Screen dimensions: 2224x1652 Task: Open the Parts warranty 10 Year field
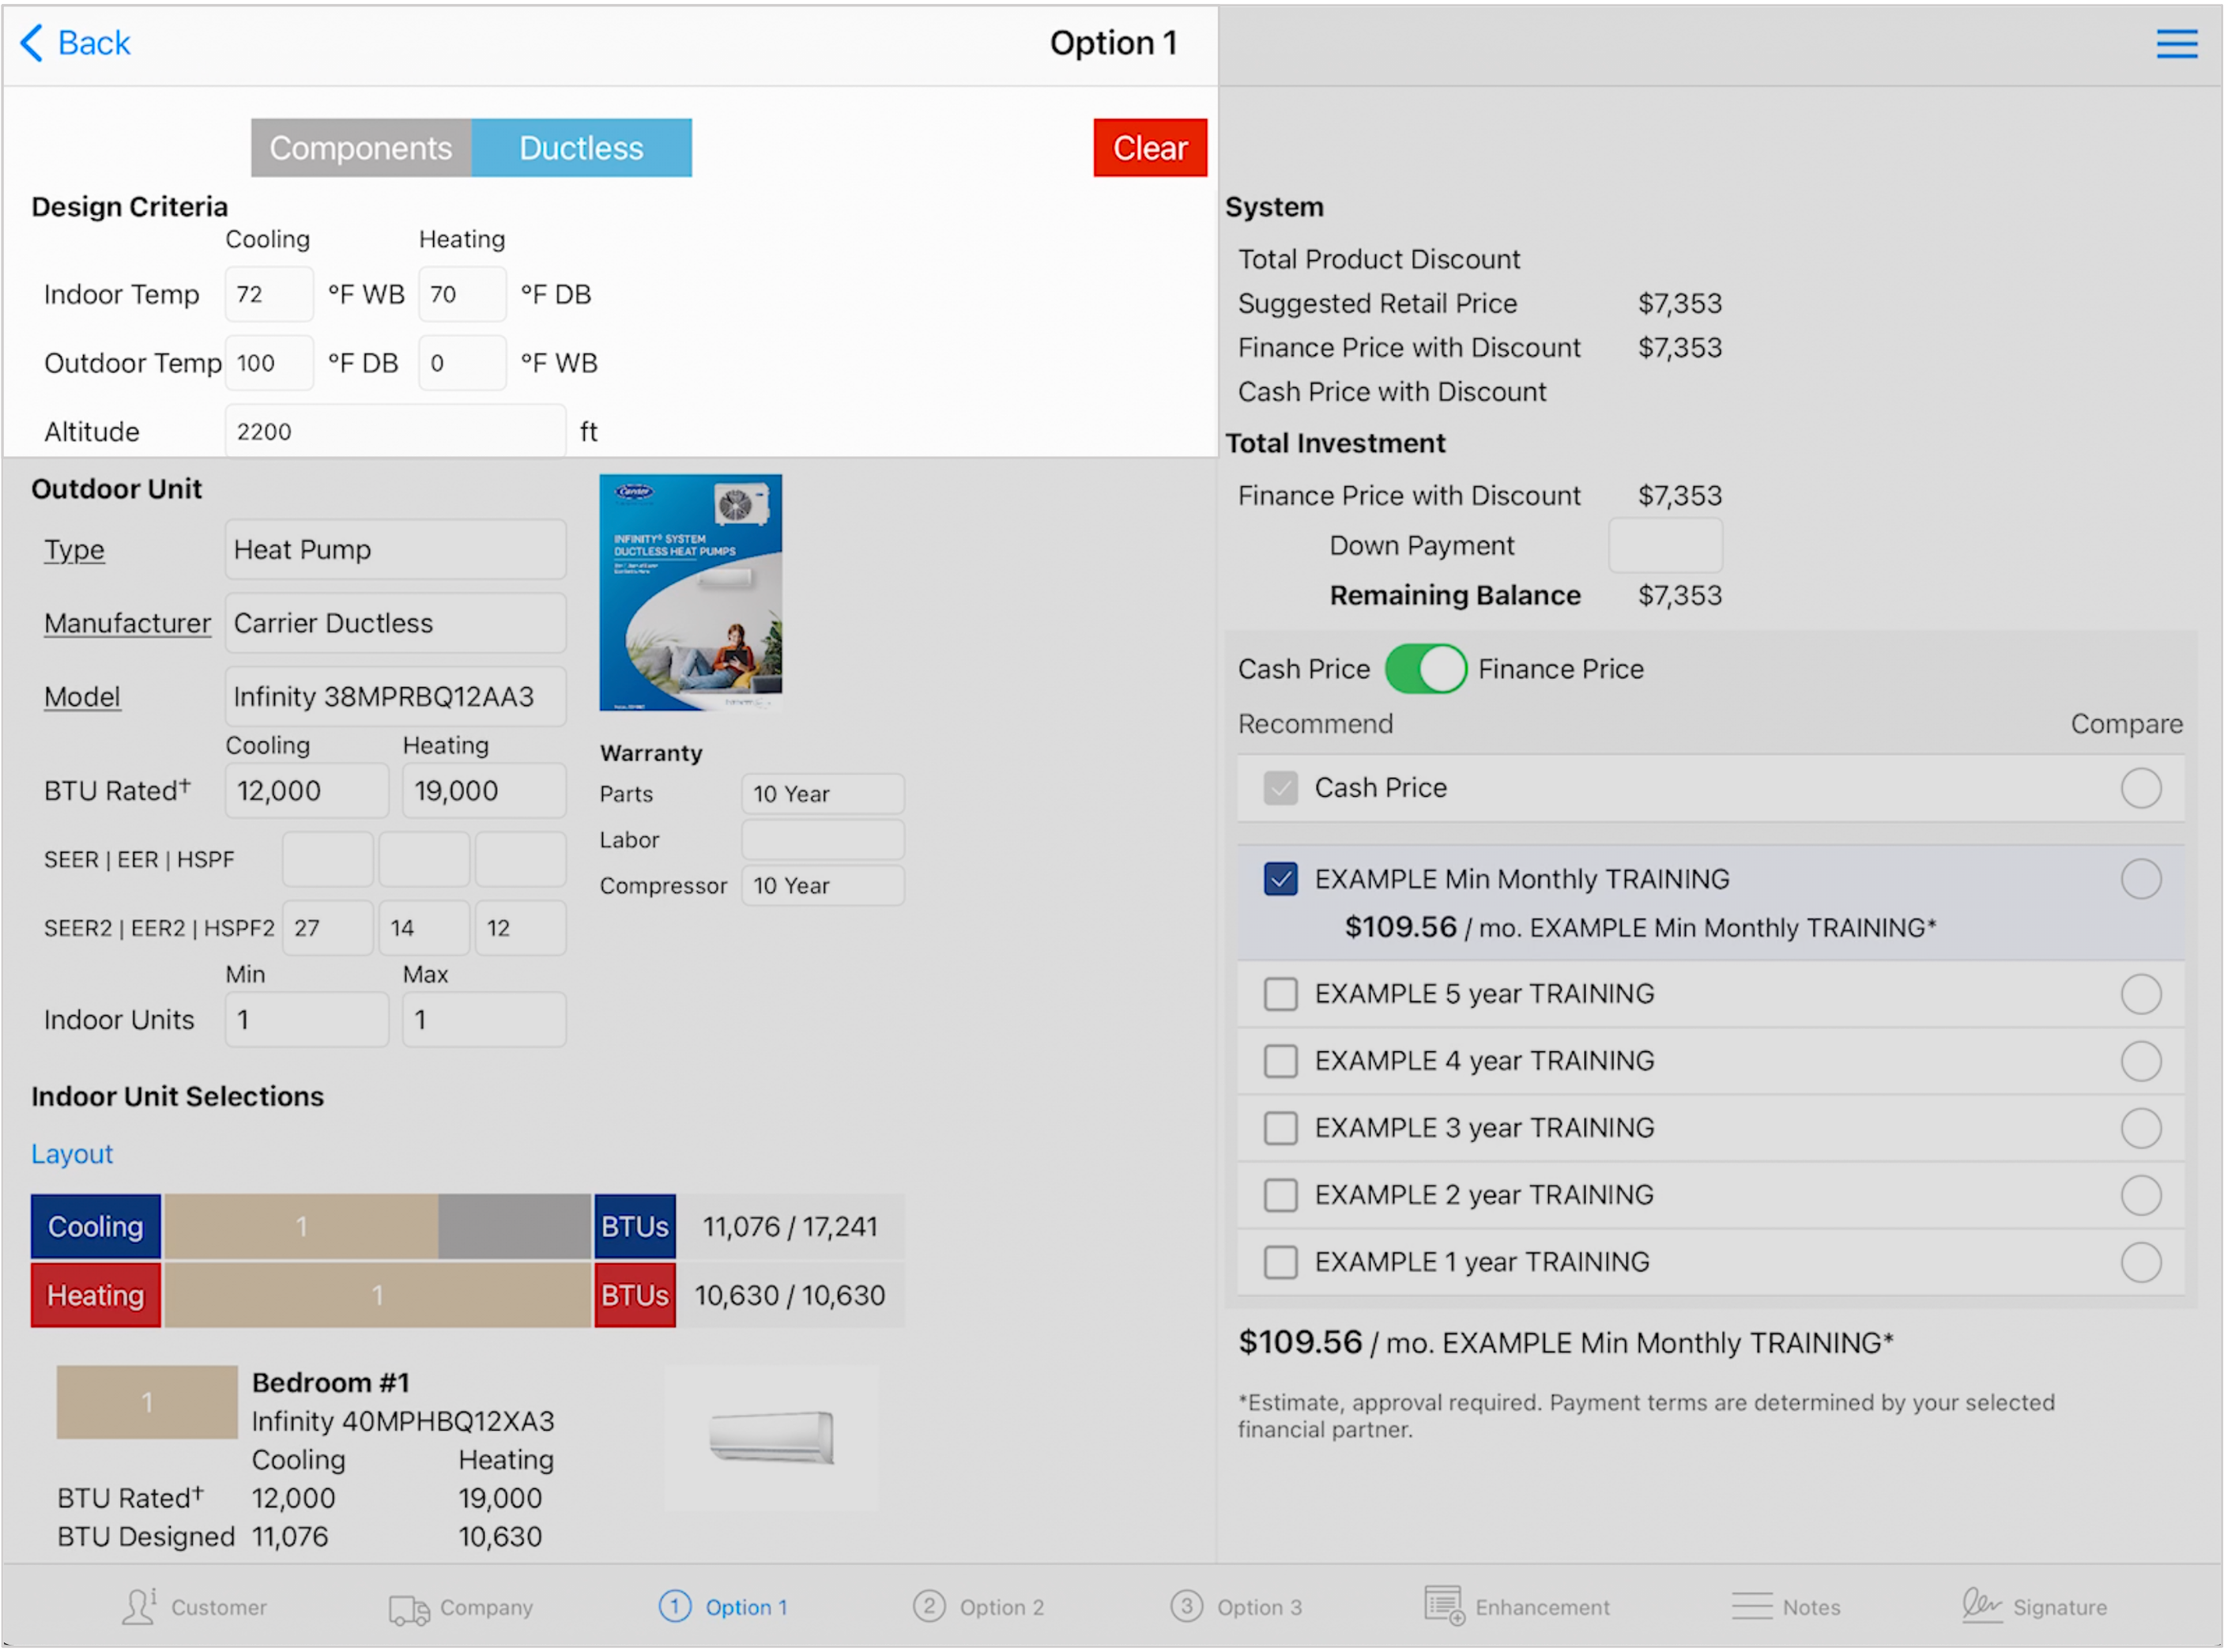[822, 794]
